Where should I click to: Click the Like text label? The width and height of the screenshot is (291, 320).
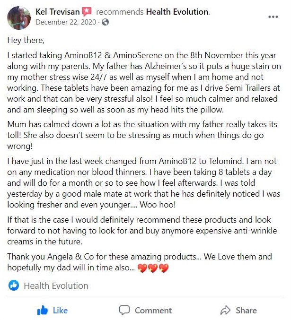(60, 311)
